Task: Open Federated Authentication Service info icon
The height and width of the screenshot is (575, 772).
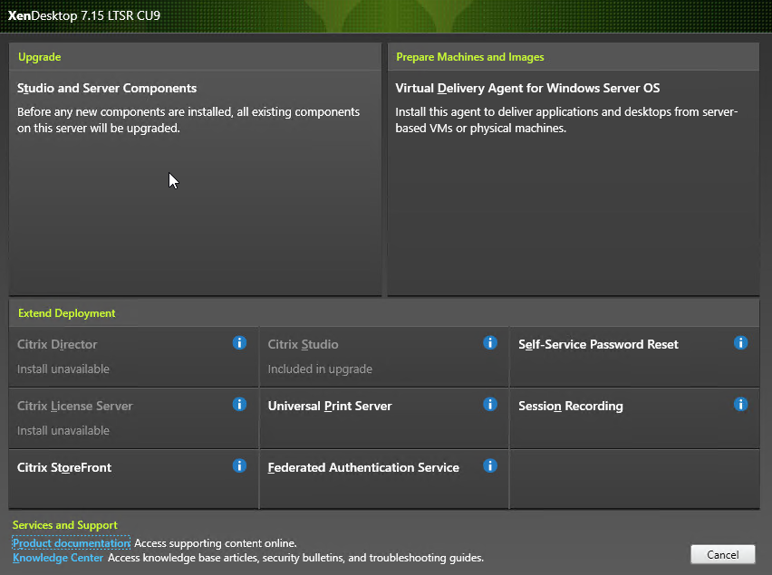Action: coord(490,465)
